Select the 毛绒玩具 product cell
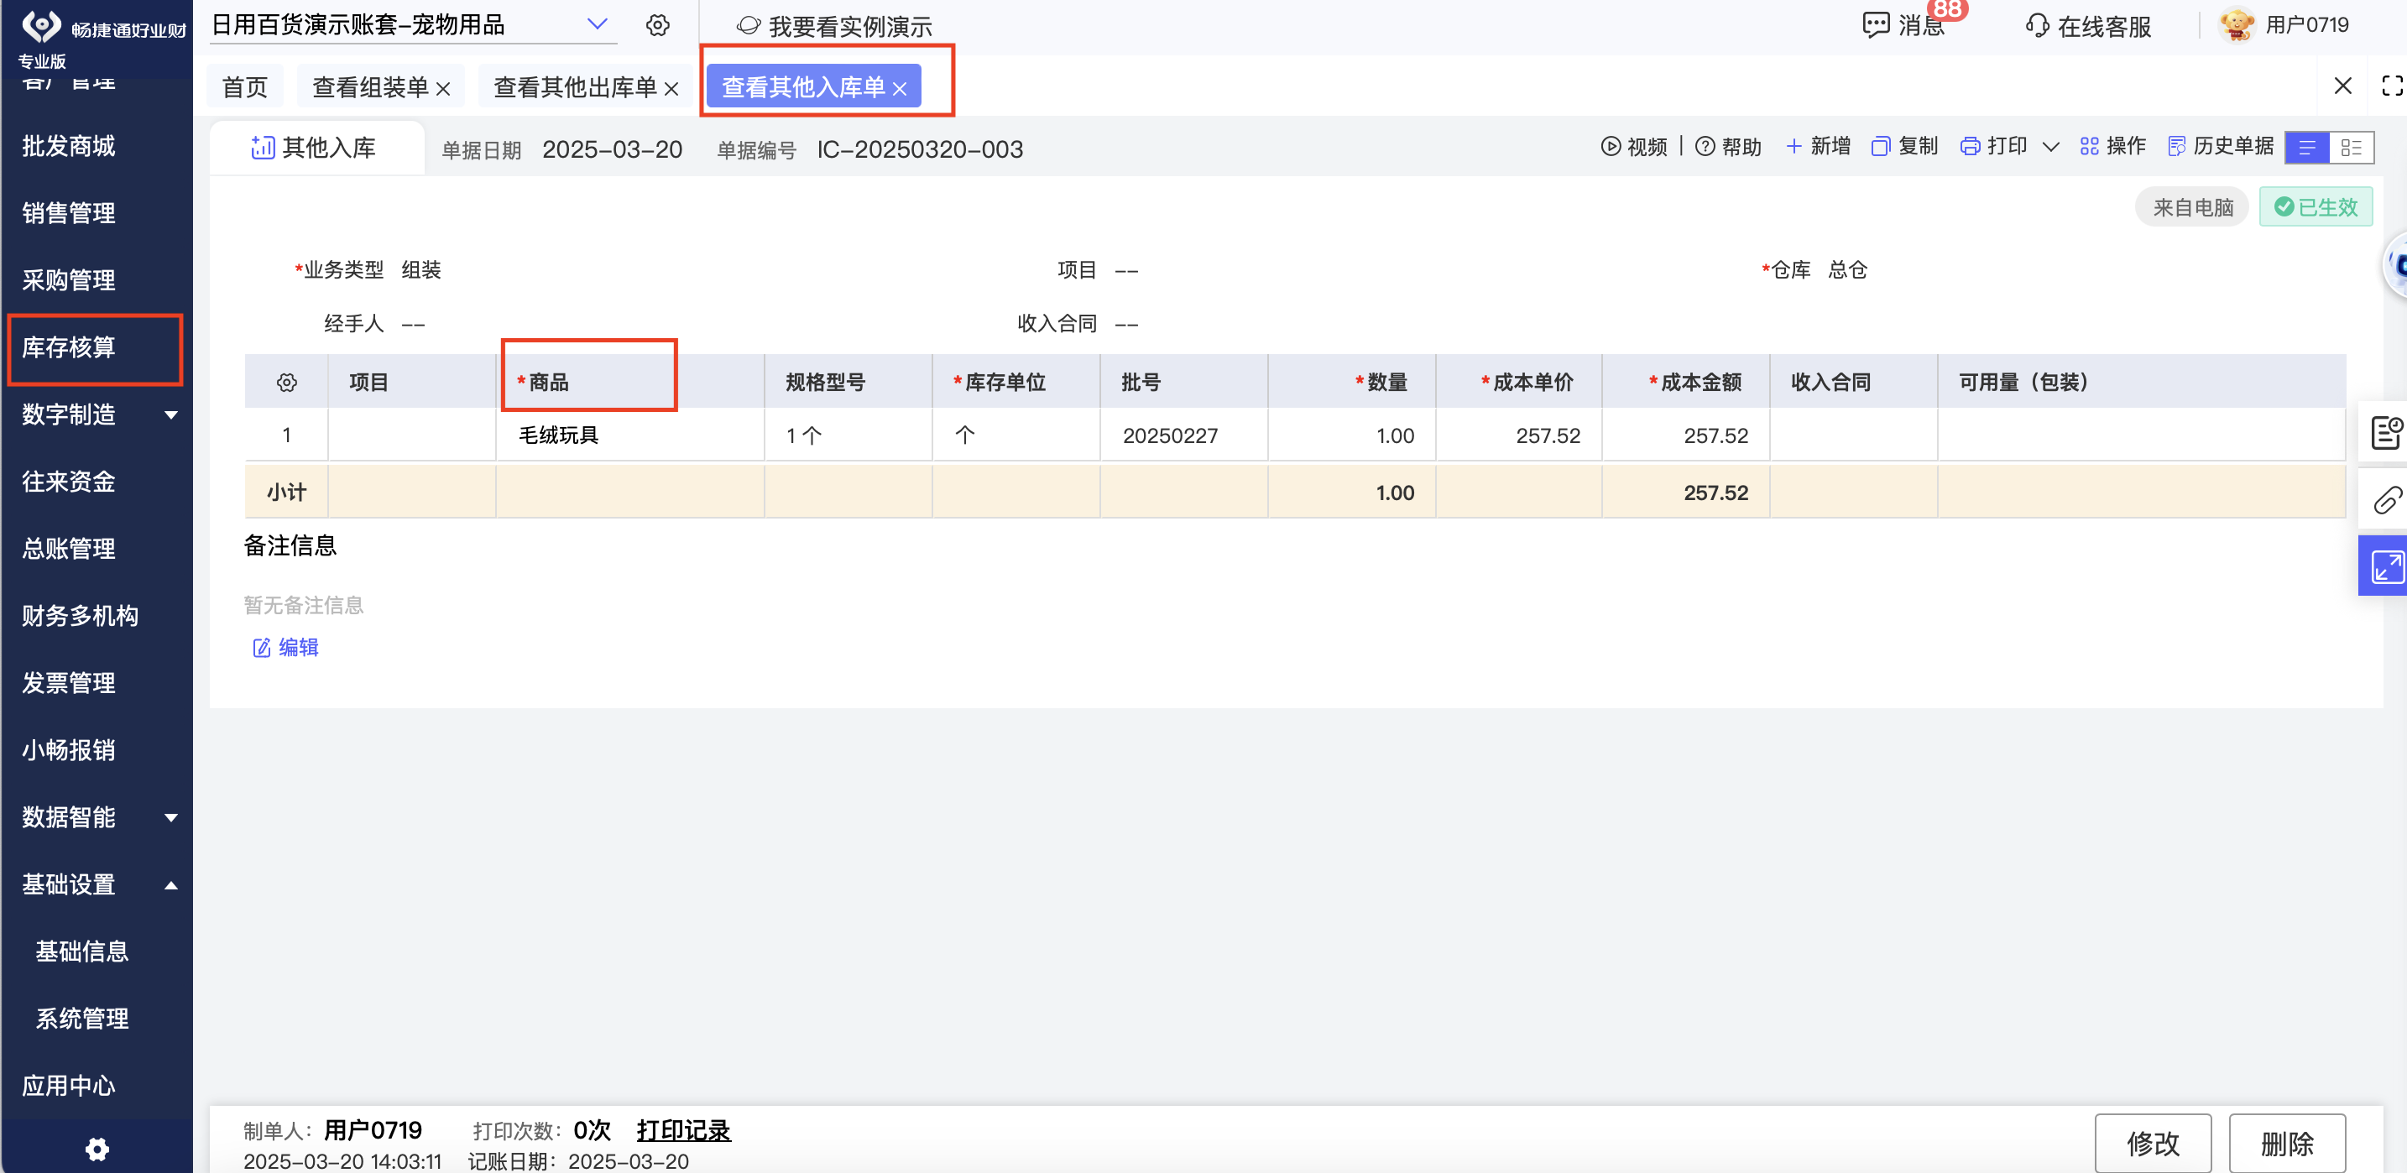 click(629, 435)
